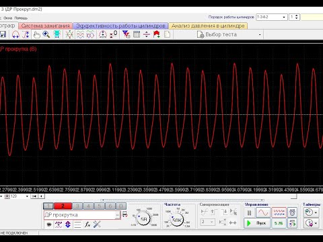The width and height of the screenshot is (323, 242).
Task: Open the wrench and screwdriver settings icon
Action: coord(97,224)
